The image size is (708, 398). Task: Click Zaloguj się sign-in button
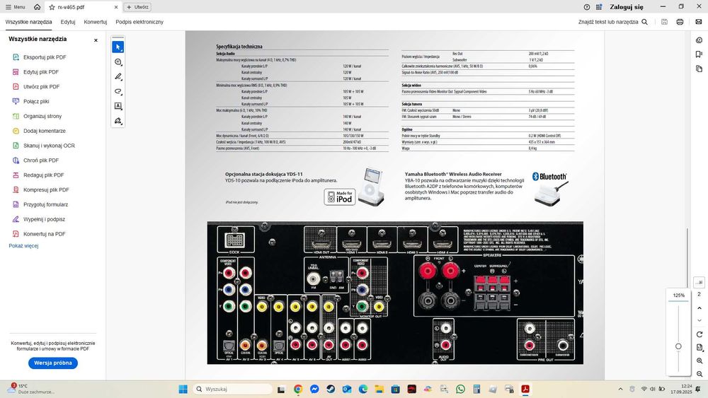[627, 7]
